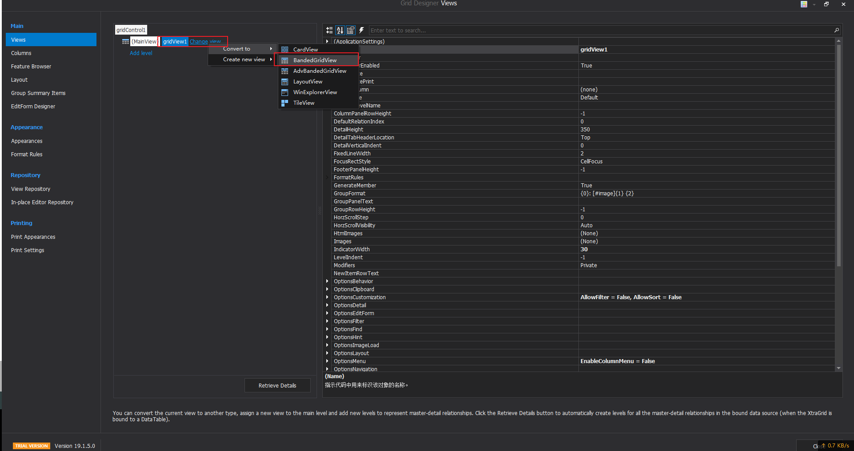Screen dimensions: 854x451
Task: Click the TileView menu icon
Action: 285,103
